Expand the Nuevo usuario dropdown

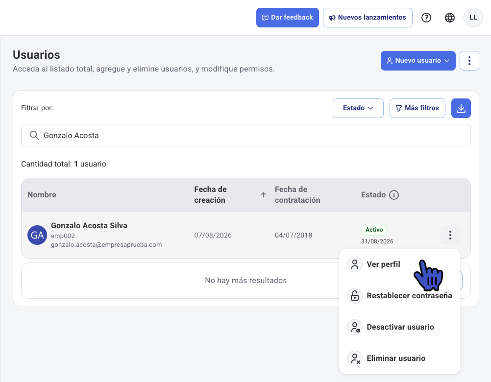(x=418, y=61)
